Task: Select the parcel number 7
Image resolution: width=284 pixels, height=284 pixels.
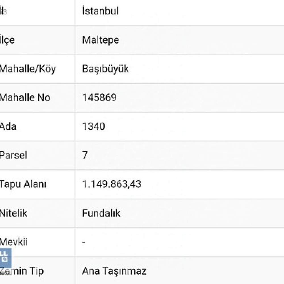Action: 85,155
